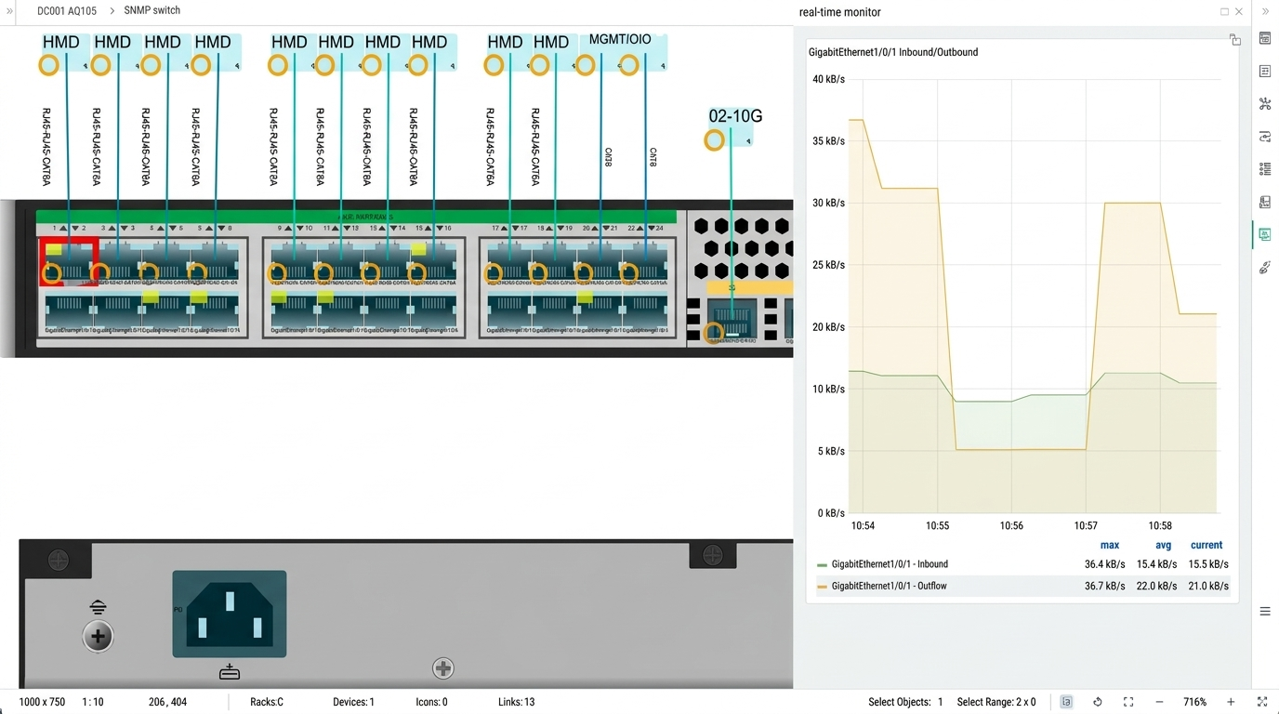Toggle fullscreen with the expand arrows icon
Image resolution: width=1279 pixels, height=714 pixels.
1262,702
